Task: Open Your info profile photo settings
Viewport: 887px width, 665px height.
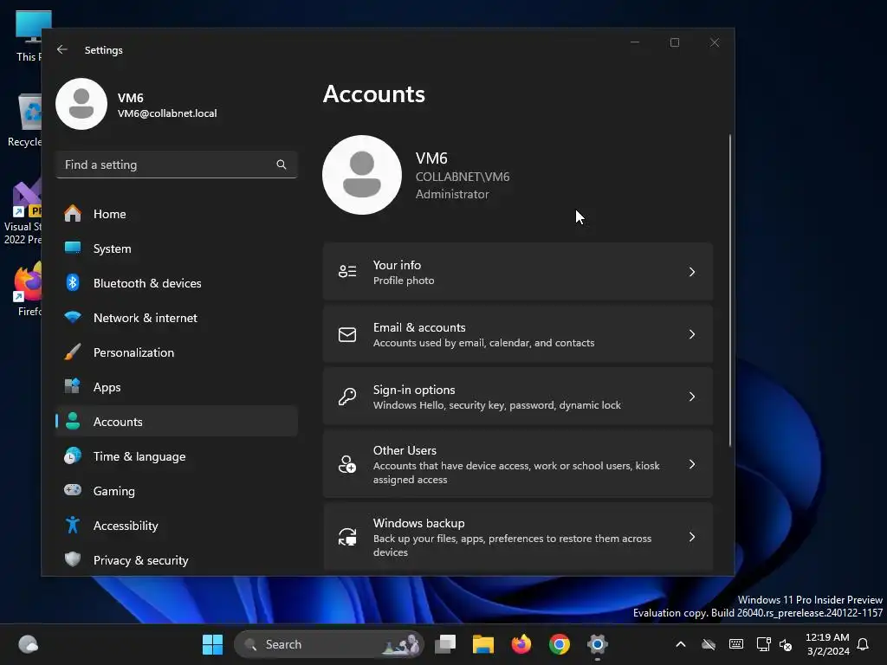Action: 518,272
